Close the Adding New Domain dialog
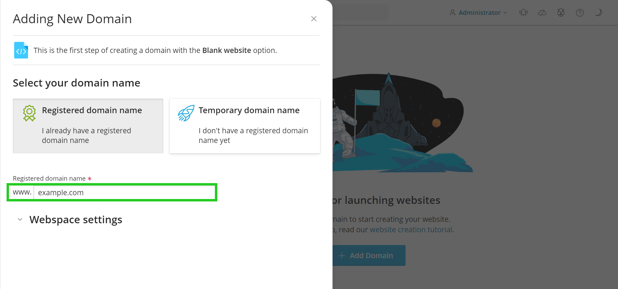The width and height of the screenshot is (618, 289). coord(314,19)
